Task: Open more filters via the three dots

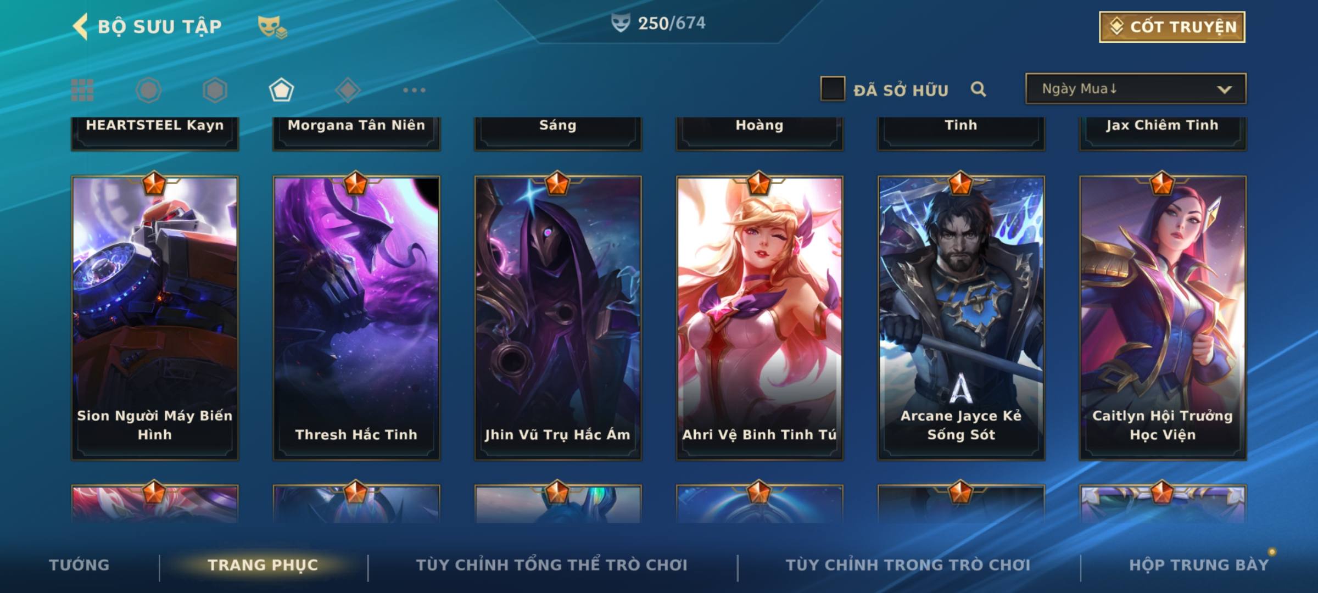Action: [414, 90]
